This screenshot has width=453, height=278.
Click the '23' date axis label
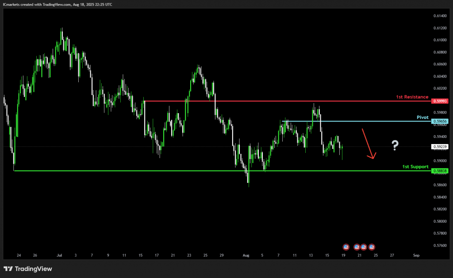[189, 255]
